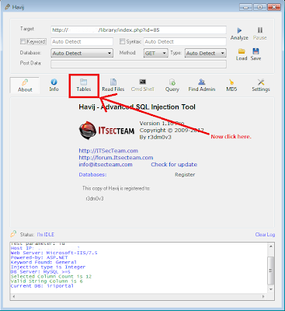285x311 pixels.
Task: Click the Load folder icon
Action: pyautogui.click(x=242, y=51)
